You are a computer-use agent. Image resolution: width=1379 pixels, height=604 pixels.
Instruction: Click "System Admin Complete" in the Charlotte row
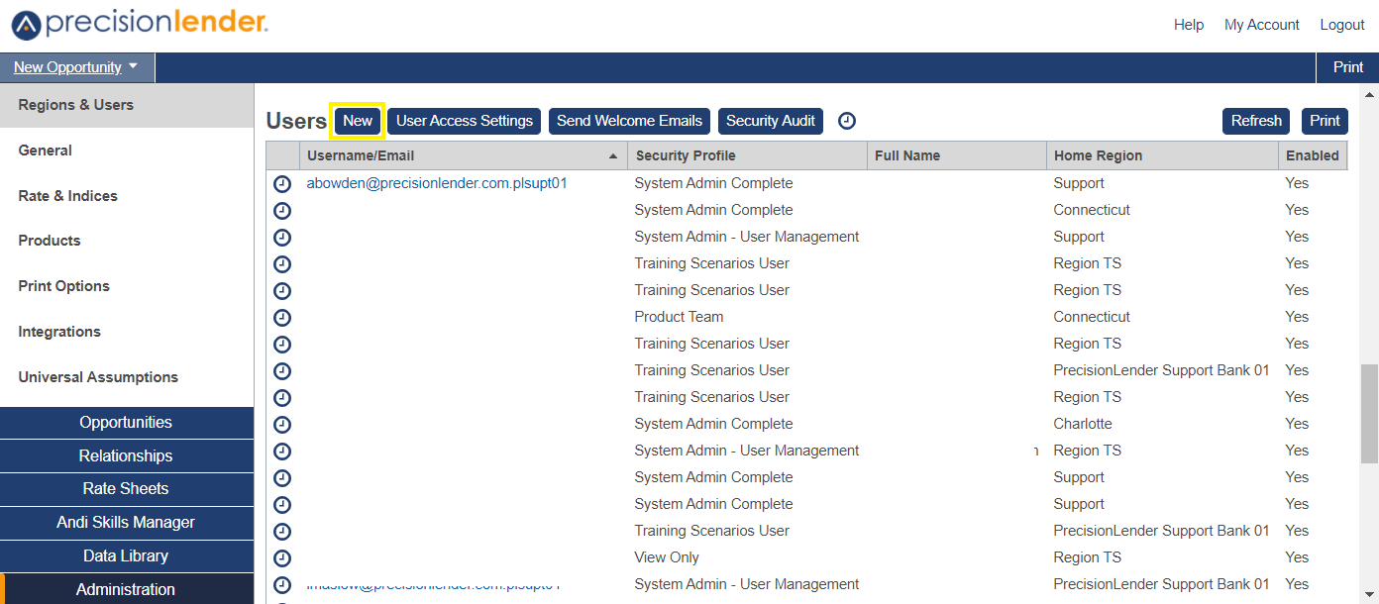coord(713,424)
